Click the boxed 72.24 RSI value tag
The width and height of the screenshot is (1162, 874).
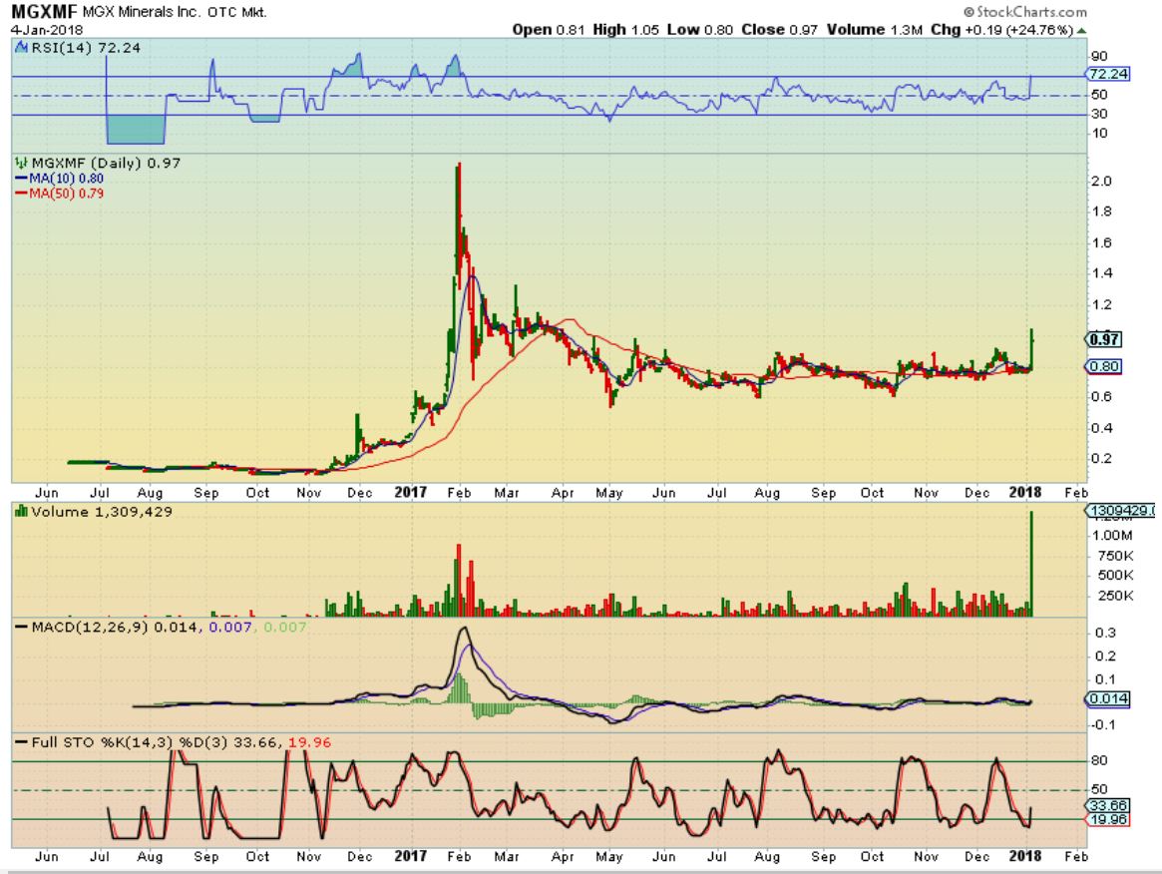1109,74
